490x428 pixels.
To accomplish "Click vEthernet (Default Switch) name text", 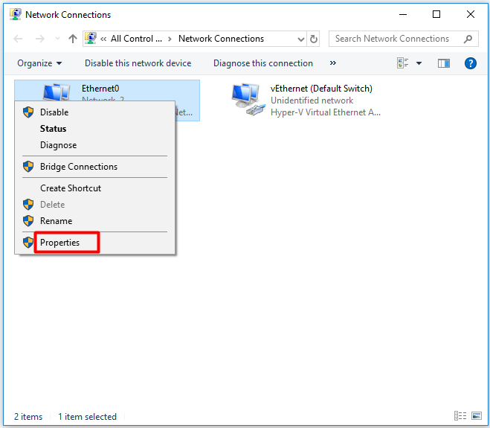I will click(321, 89).
